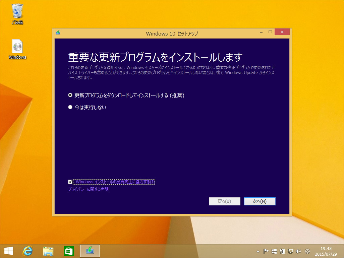Click the 次へ(N) button
Viewport: 344px width, 258px height.
260,201
